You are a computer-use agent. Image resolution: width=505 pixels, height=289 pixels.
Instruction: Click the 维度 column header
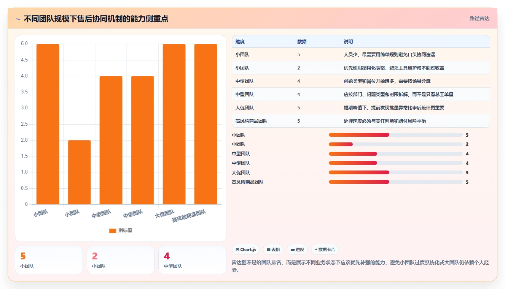pyautogui.click(x=240, y=41)
